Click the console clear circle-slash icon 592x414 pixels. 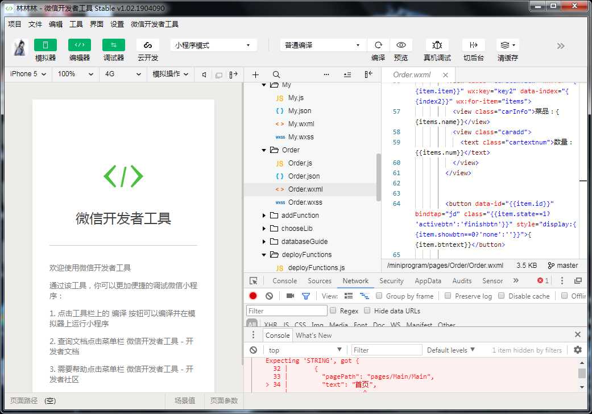click(253, 350)
